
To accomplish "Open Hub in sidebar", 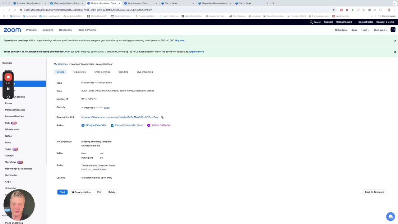I will tap(7, 123).
